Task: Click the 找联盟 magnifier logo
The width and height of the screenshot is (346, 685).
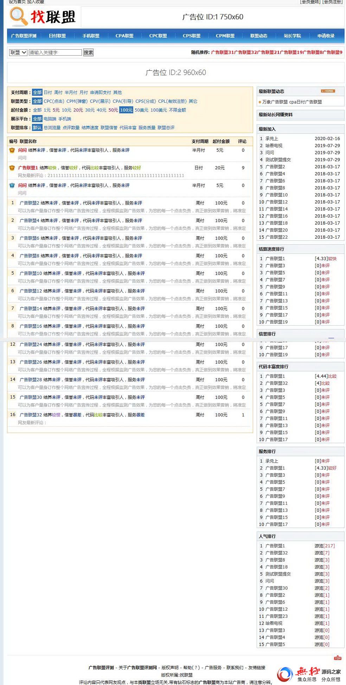Action: pos(42,17)
